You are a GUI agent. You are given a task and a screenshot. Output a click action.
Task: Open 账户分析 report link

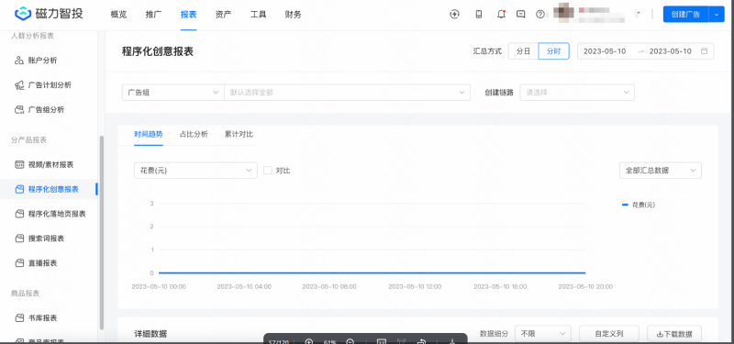tap(42, 61)
